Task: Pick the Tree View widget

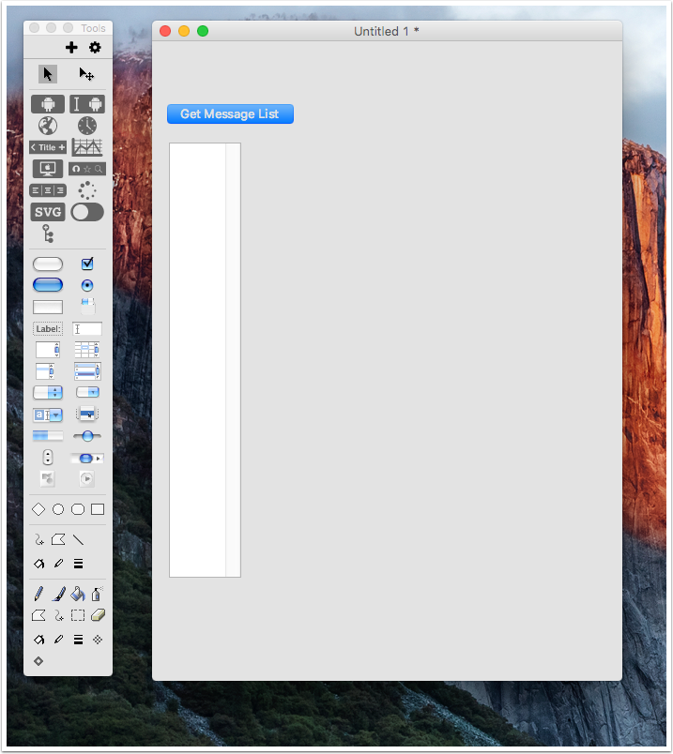Action: (x=48, y=234)
